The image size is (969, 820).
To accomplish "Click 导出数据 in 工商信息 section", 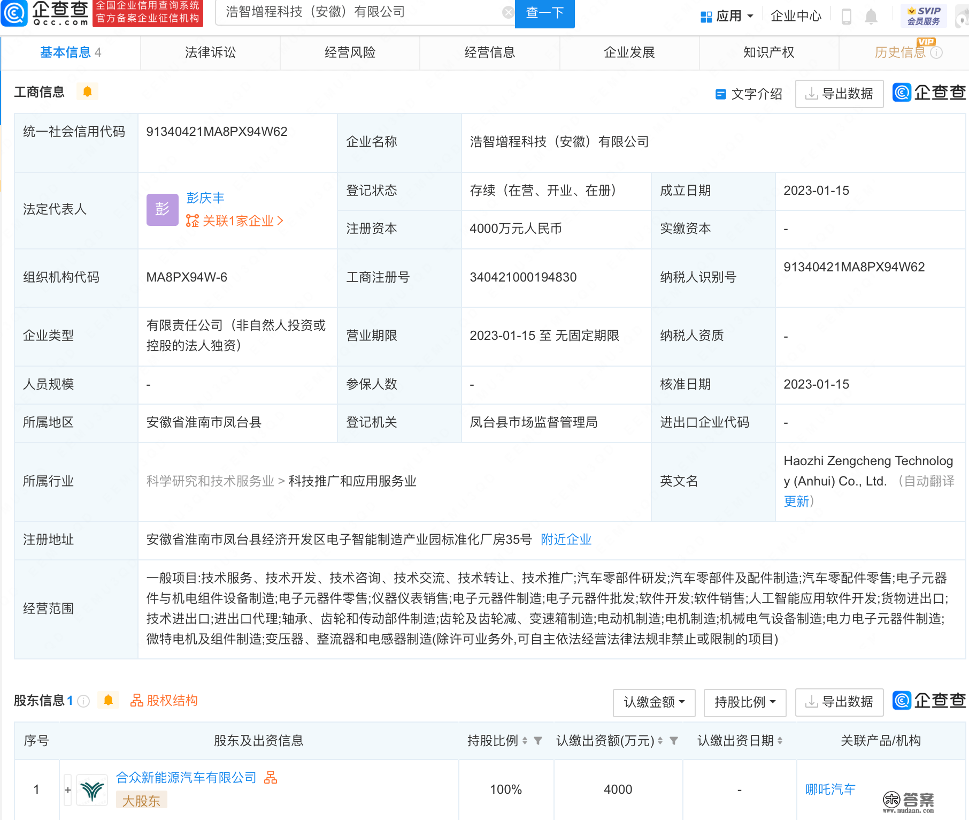I will point(839,94).
